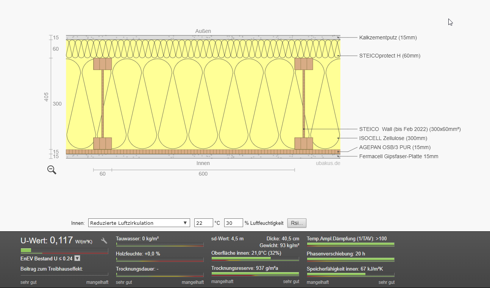This screenshot has width=490, height=288.
Task: Click the Rsi... button
Action: pyautogui.click(x=297, y=223)
